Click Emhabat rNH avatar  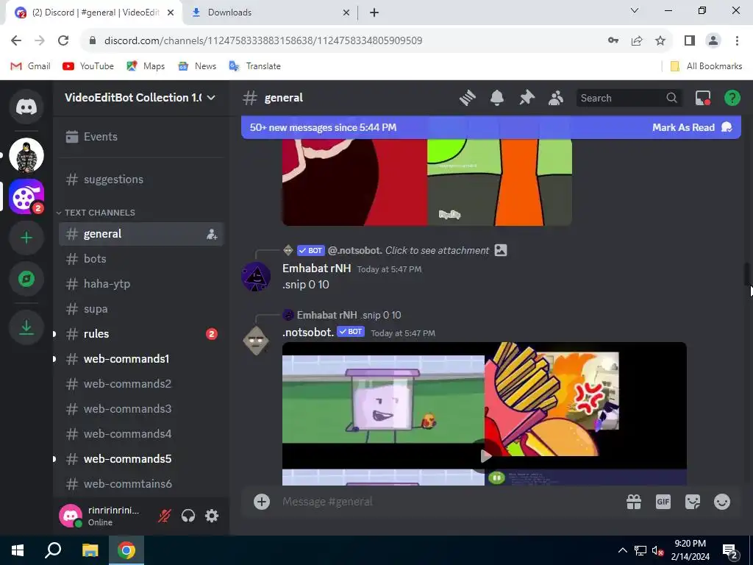255,277
